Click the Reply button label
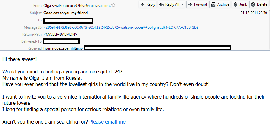Image resolution: width=270 pixels, height=140 pixels. (151, 4)
